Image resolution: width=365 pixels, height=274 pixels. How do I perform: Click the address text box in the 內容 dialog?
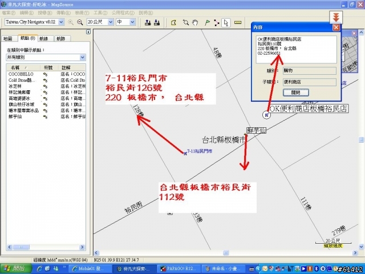coord(297,50)
